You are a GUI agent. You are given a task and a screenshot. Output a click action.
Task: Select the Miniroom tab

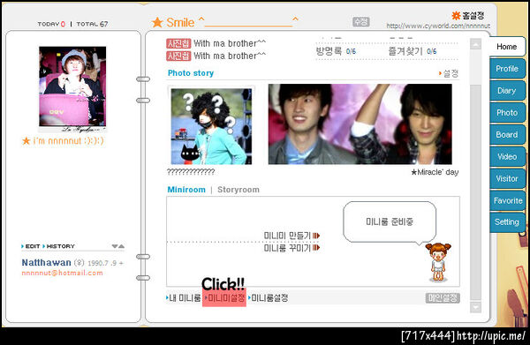pos(186,190)
